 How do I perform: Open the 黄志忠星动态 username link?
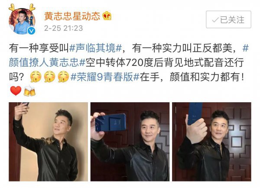coord(72,16)
